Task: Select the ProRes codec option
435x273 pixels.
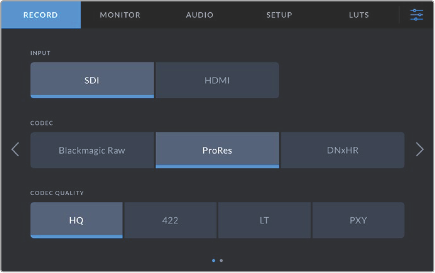Action: (217, 150)
